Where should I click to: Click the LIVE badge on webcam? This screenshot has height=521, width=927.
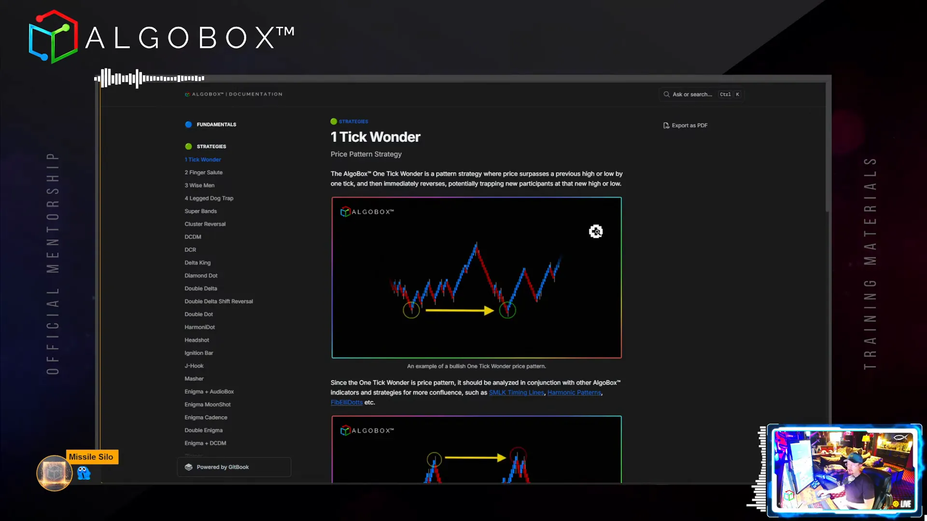tap(902, 504)
